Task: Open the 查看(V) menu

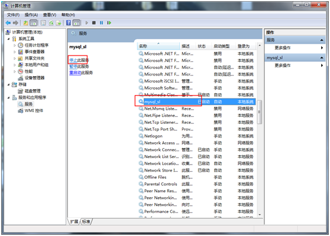Action: 50,15
